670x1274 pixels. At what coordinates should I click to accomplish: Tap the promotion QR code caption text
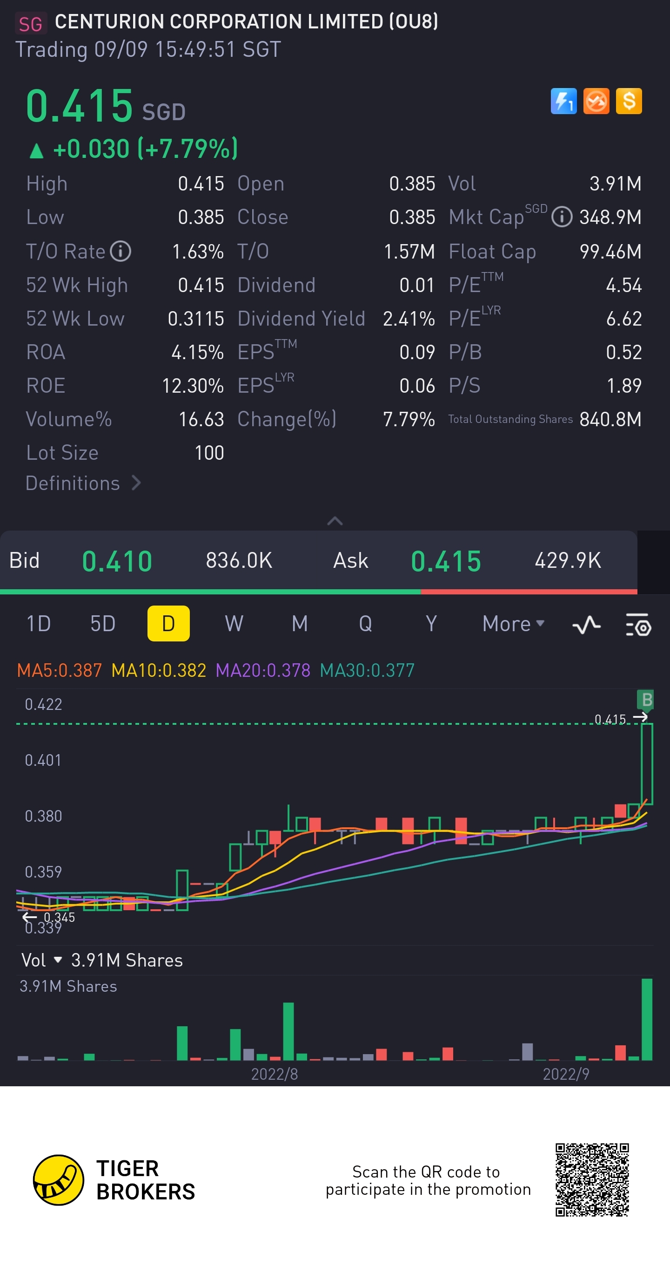pyautogui.click(x=428, y=1180)
